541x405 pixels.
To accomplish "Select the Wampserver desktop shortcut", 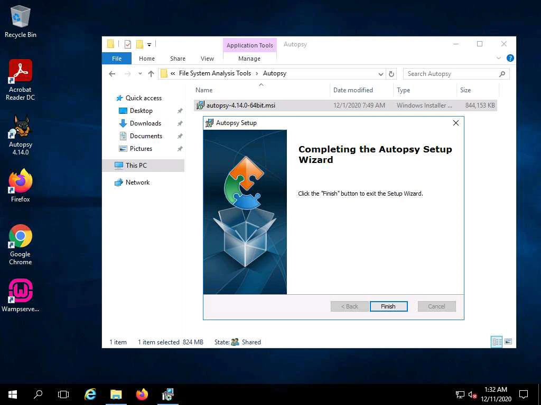I will click(21, 295).
